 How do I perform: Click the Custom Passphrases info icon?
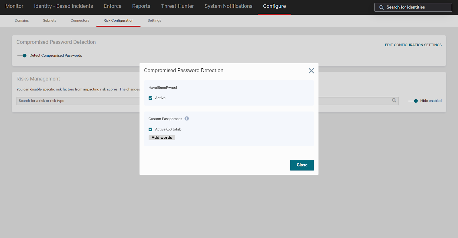click(187, 118)
